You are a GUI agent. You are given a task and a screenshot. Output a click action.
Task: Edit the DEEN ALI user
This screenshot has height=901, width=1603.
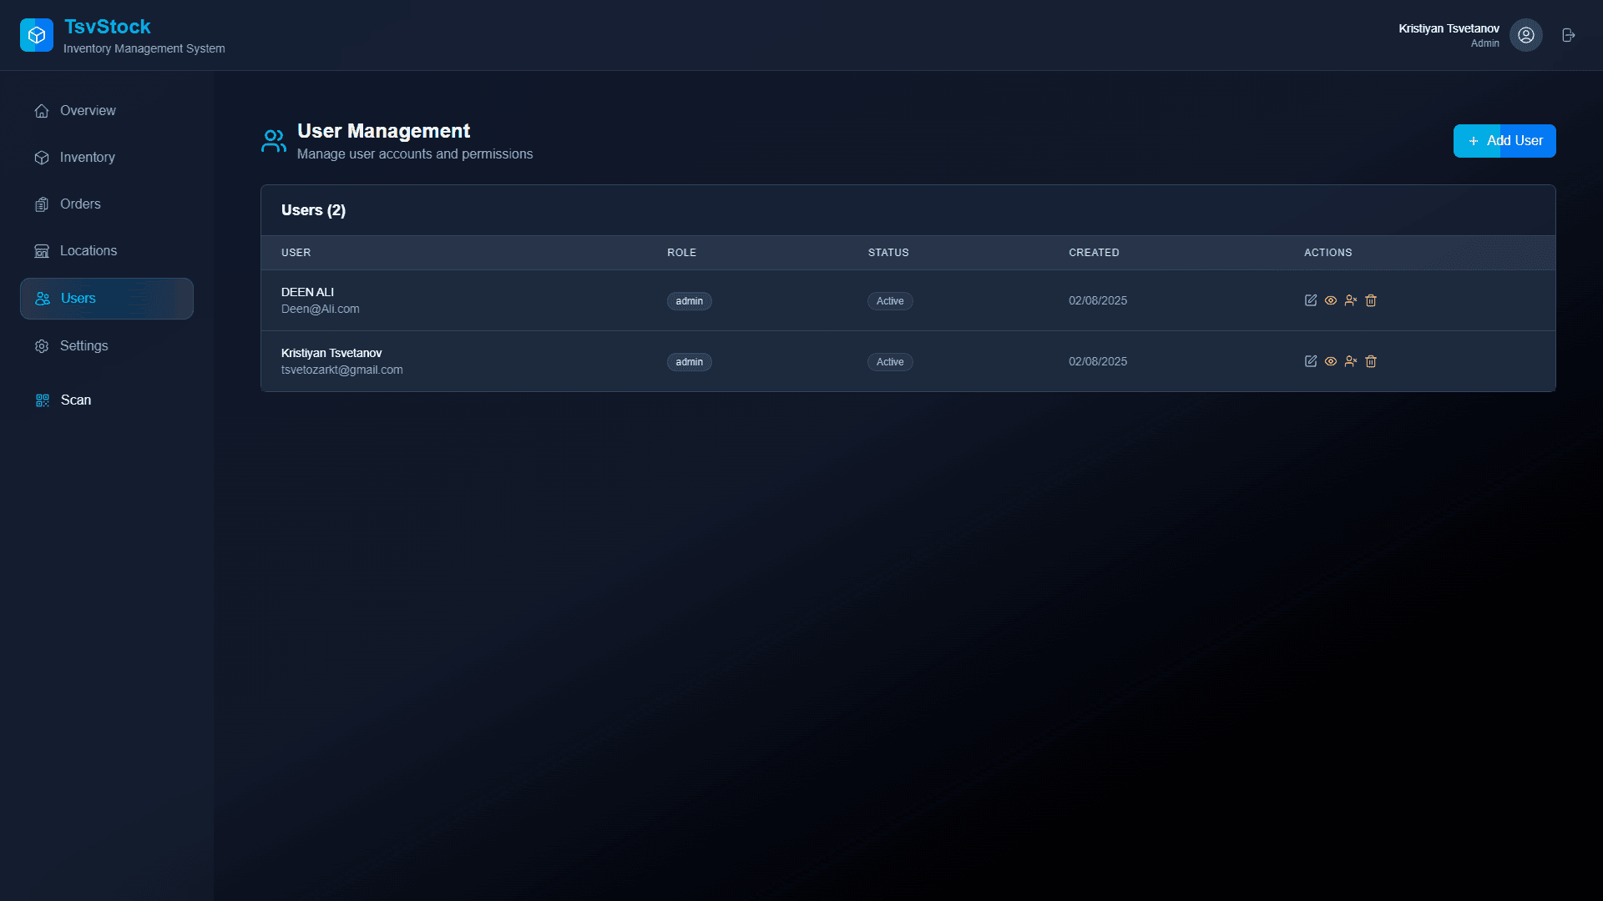(x=1310, y=300)
